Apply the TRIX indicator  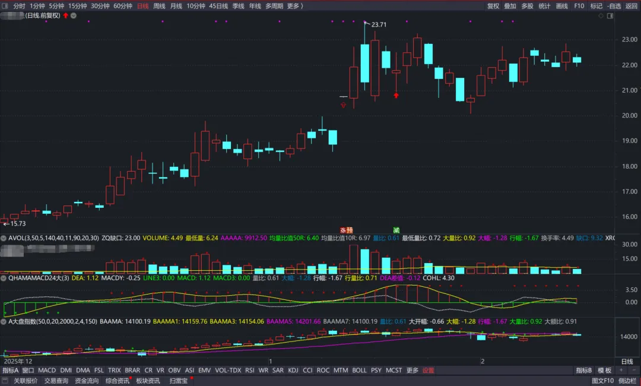114,370
